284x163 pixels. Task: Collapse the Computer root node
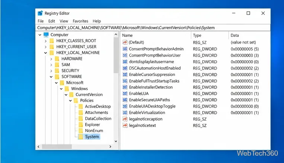pyautogui.click(x=40, y=35)
